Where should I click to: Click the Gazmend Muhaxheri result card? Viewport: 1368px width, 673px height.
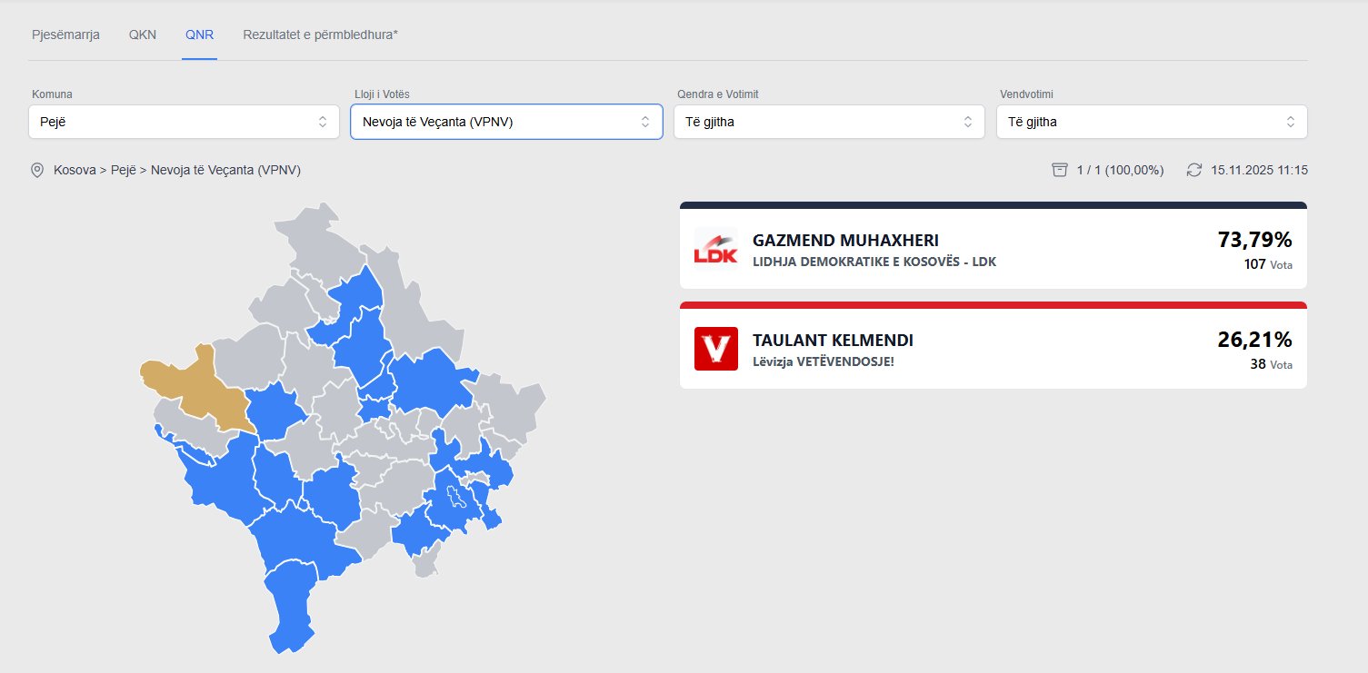(x=993, y=249)
